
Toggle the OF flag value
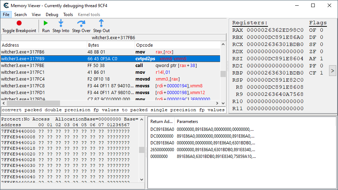click(322, 30)
